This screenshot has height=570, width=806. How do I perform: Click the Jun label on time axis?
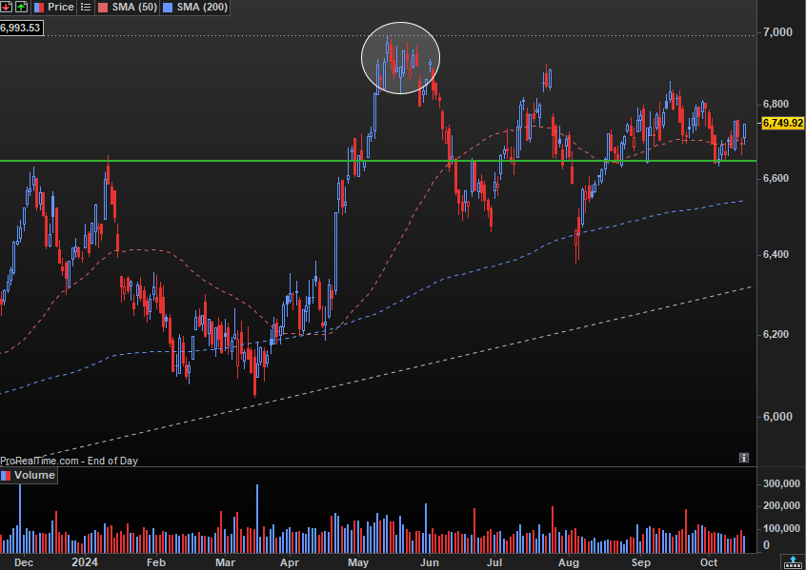coord(428,562)
